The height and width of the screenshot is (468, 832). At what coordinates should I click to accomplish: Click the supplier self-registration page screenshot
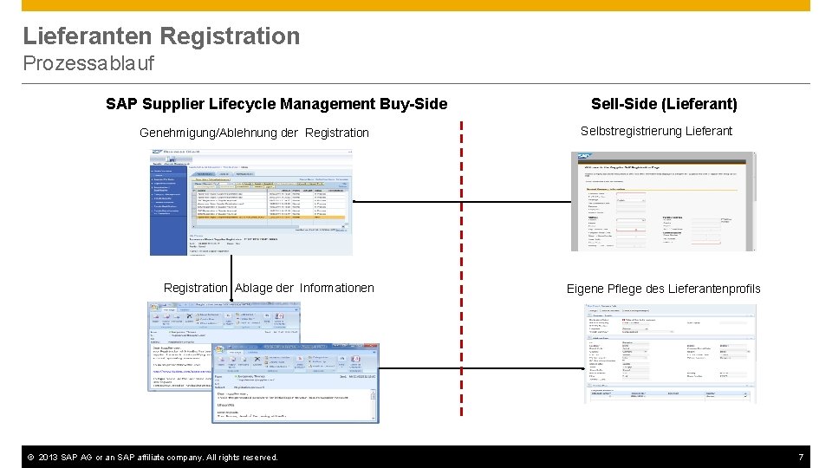coord(663,202)
